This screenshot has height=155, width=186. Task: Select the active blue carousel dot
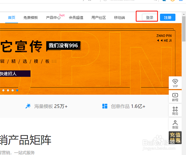point(17,91)
